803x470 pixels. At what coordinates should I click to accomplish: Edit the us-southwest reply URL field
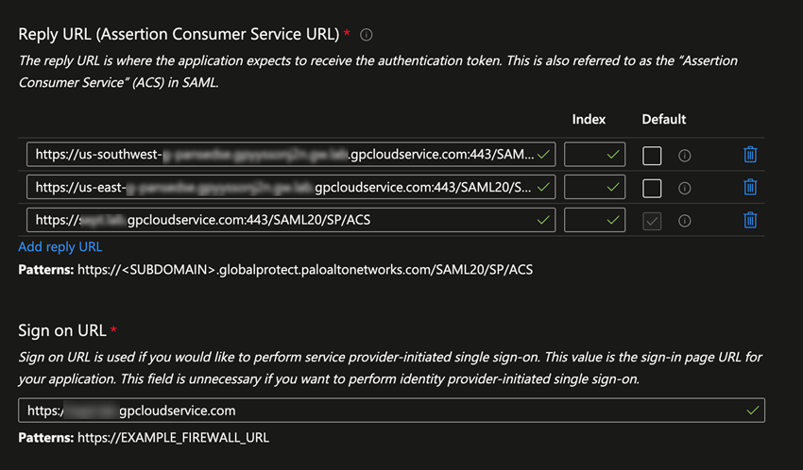tap(283, 155)
